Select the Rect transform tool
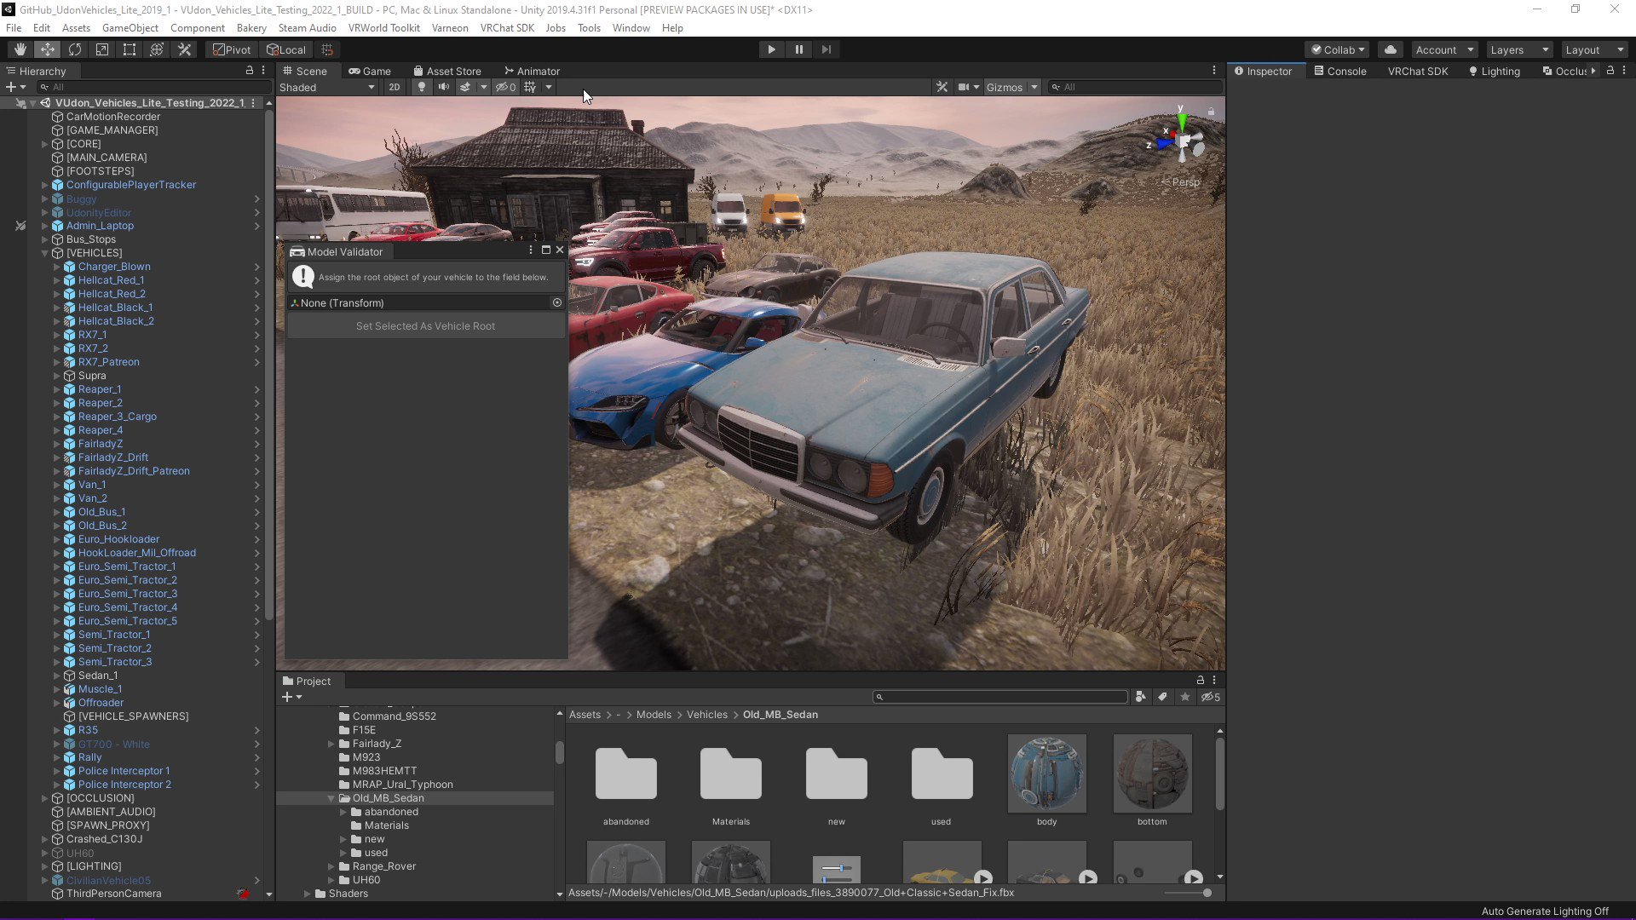1636x920 pixels. [x=130, y=49]
